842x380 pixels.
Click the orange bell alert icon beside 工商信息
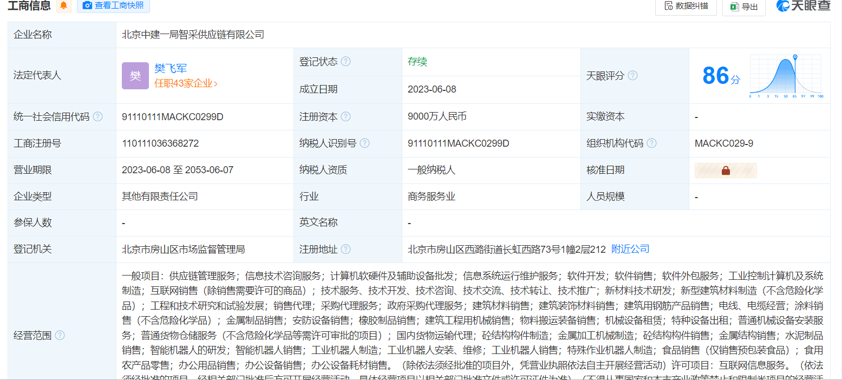tap(64, 6)
